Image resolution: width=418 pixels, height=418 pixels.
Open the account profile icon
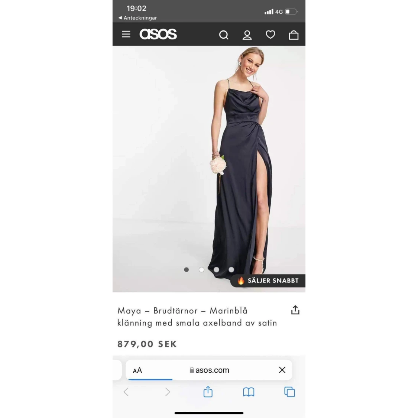pyautogui.click(x=247, y=35)
